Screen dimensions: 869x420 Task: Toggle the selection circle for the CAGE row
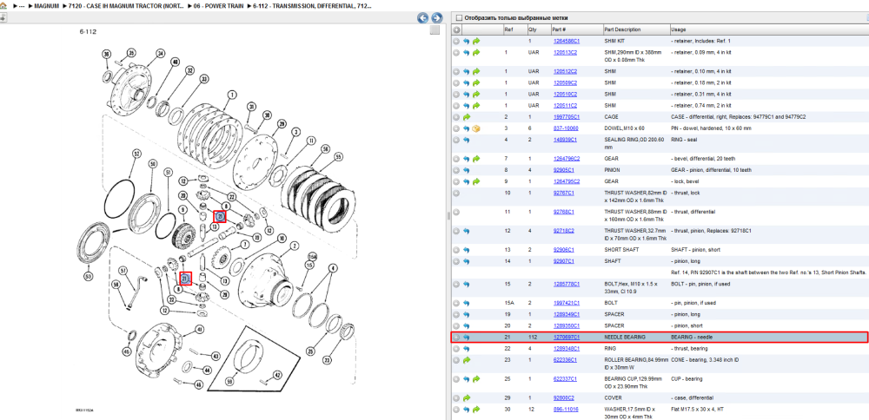(x=457, y=117)
